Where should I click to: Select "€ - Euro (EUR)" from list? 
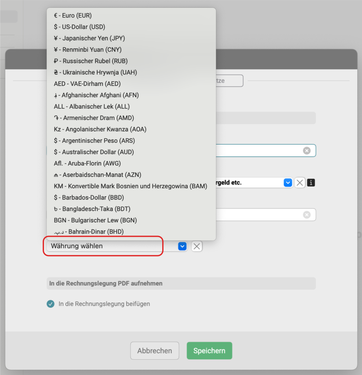click(73, 15)
